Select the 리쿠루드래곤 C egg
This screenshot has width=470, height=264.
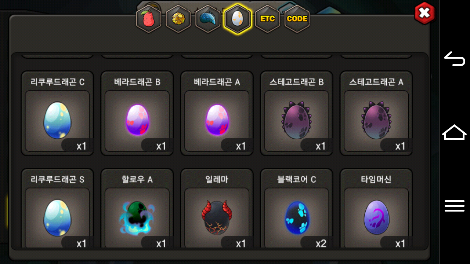coord(57,113)
